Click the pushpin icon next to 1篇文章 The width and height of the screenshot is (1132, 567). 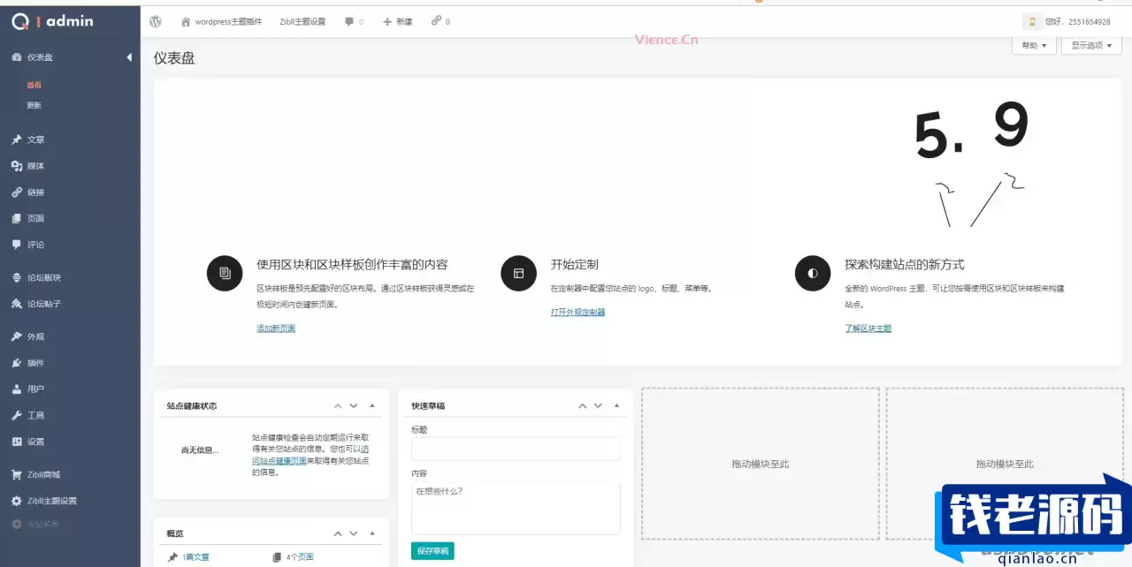(x=172, y=557)
